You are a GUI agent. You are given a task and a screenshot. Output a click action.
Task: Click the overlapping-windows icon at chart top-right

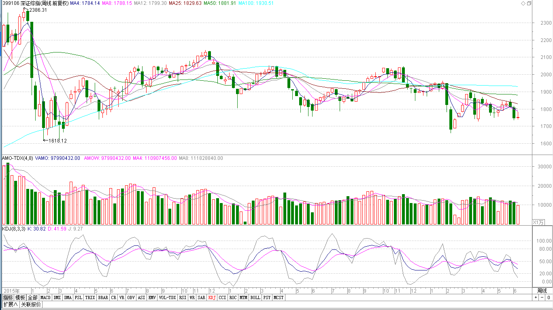point(529,3)
